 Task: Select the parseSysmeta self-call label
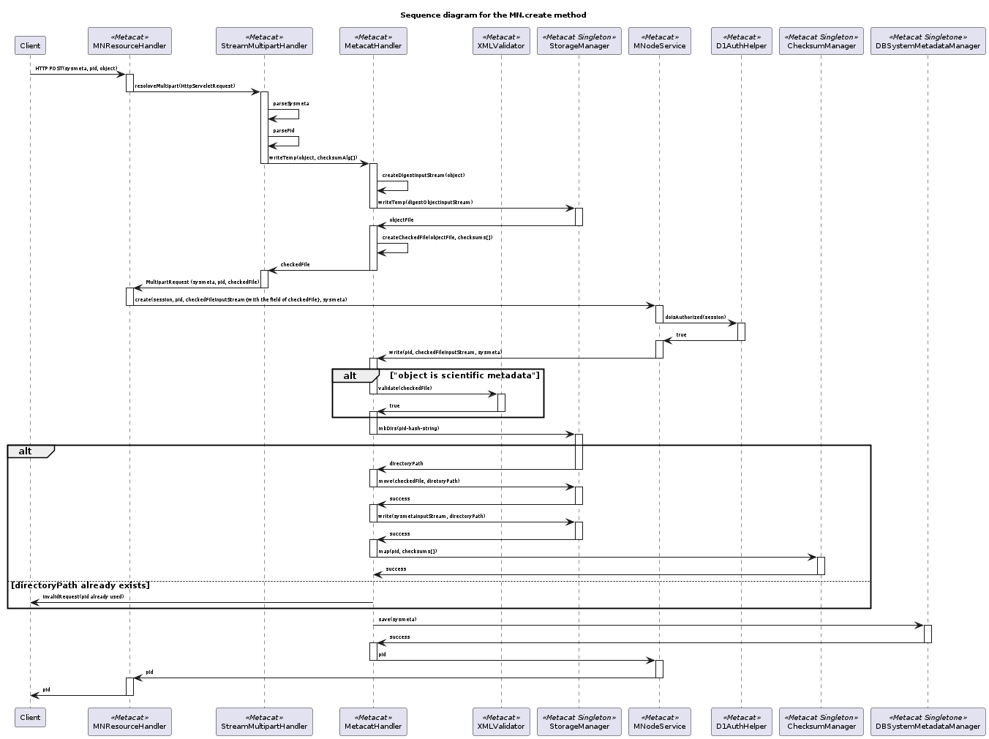coord(290,104)
